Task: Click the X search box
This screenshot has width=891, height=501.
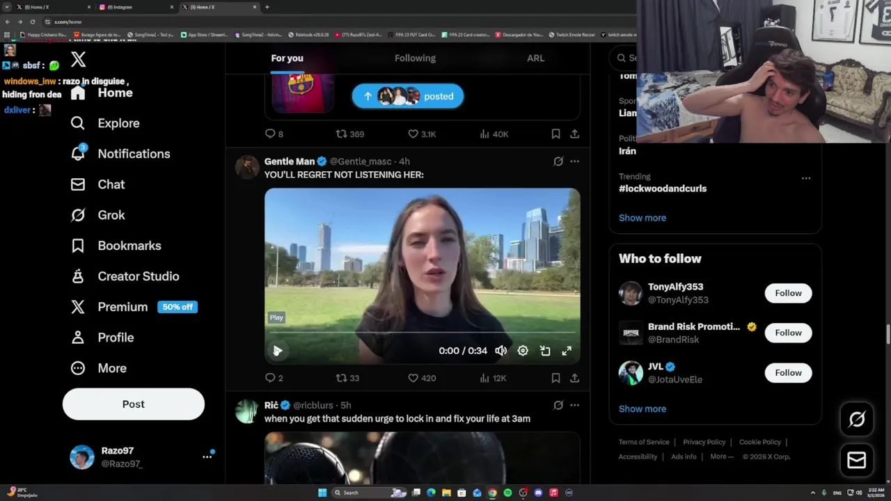Action: click(x=624, y=58)
